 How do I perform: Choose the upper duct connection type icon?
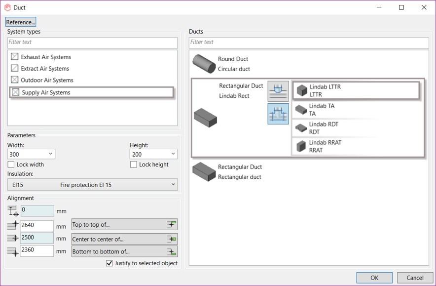pos(278,91)
